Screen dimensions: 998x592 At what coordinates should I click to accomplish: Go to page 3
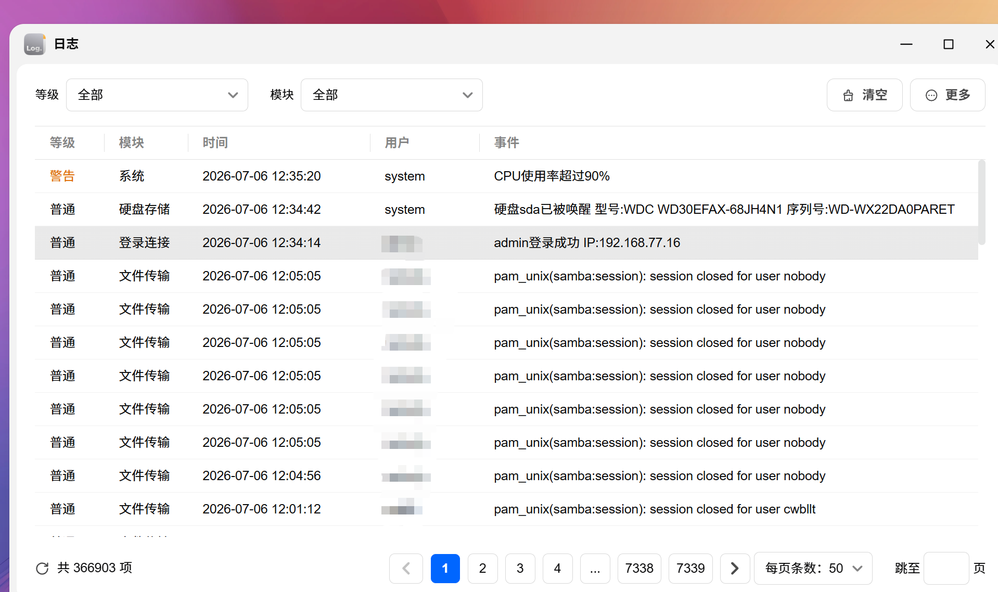(x=520, y=568)
